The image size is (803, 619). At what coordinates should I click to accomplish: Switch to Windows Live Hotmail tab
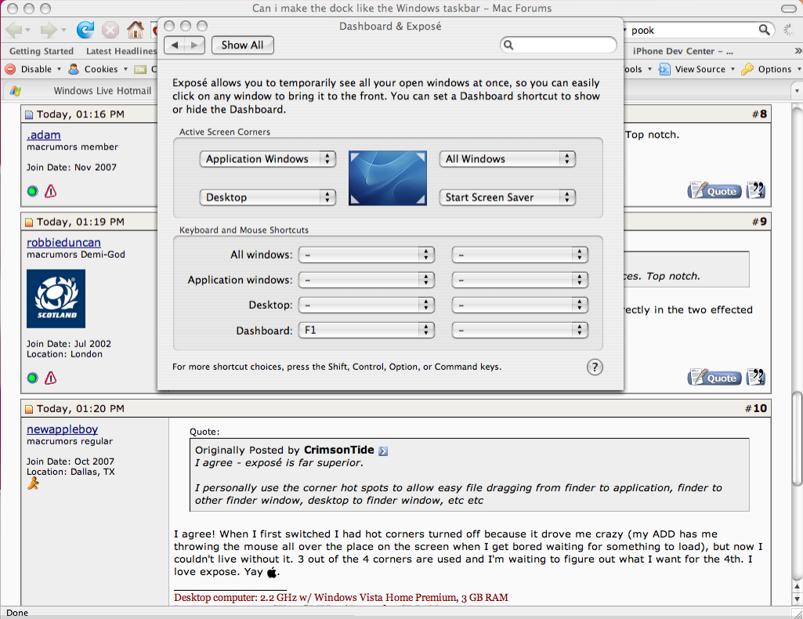(x=103, y=91)
